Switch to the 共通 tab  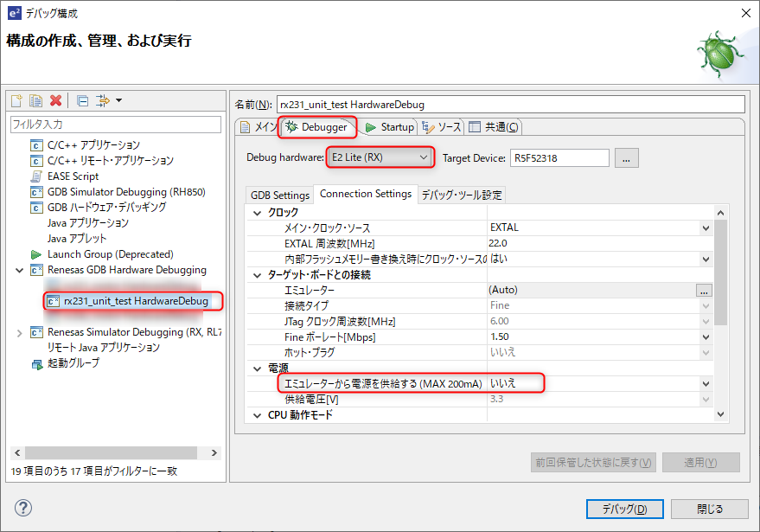click(x=494, y=127)
